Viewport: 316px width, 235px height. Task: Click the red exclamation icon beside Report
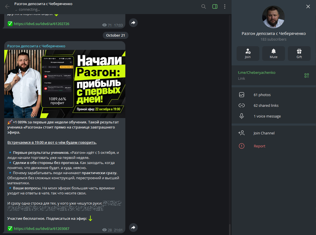tap(242, 146)
